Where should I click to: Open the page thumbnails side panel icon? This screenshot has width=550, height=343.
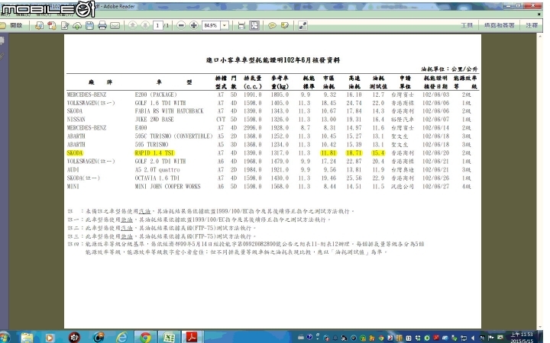pyautogui.click(x=2, y=41)
